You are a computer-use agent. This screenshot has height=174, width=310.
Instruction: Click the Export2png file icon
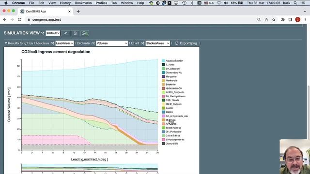[177, 43]
